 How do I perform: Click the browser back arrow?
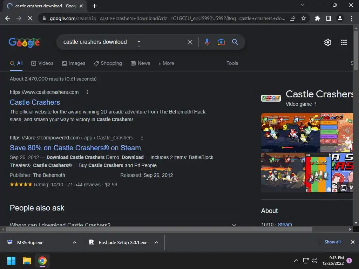click(8, 18)
